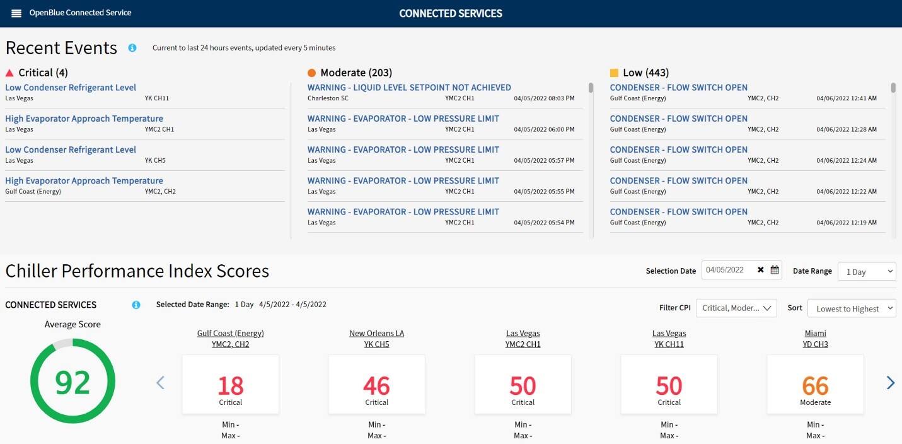
Task: Click the Connected Services info icon
Action: (136, 305)
